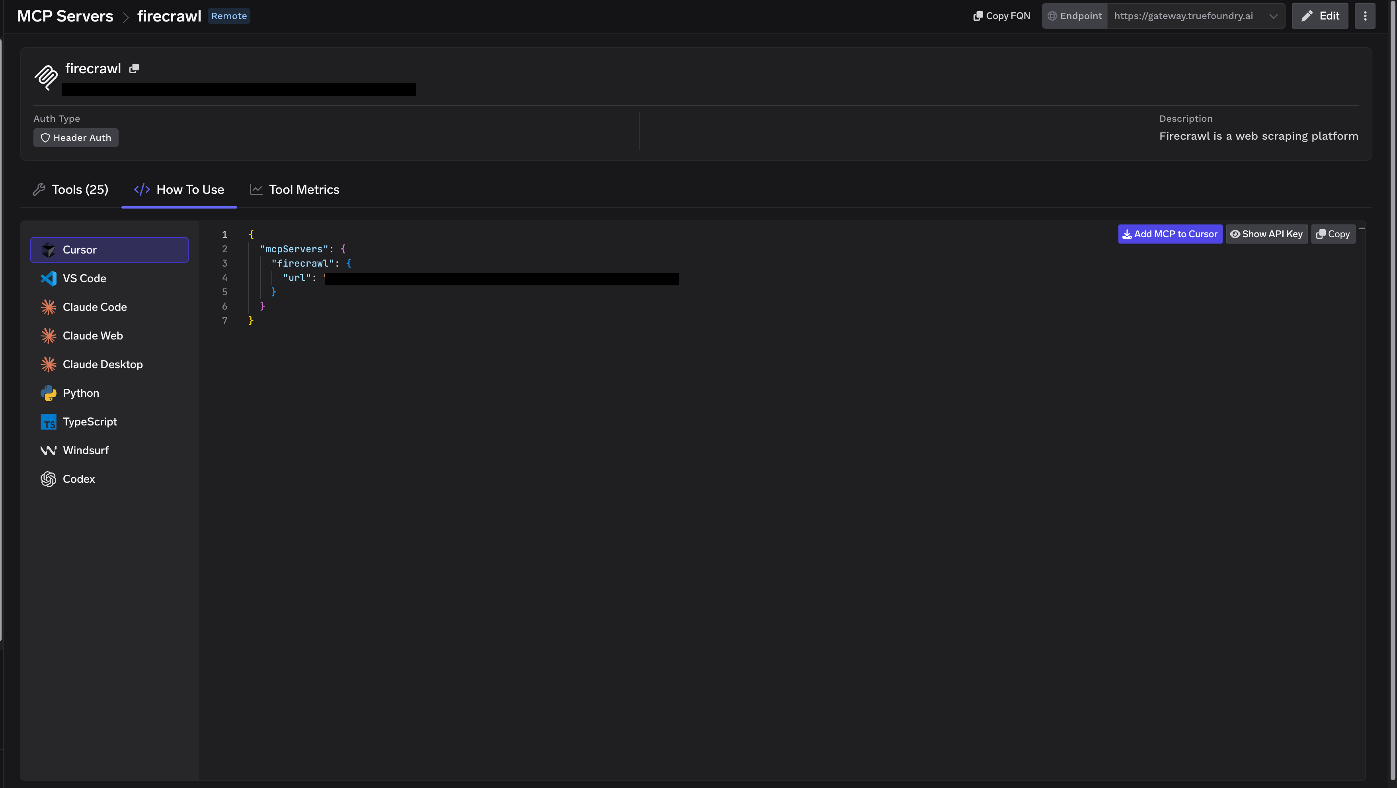Image resolution: width=1397 pixels, height=788 pixels.
Task: Click the Remote tag next to firecrawl
Action: 229,16
